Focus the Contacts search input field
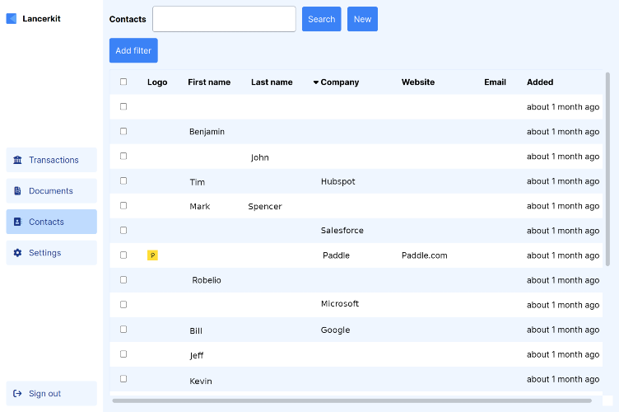The height and width of the screenshot is (412, 619). point(224,19)
